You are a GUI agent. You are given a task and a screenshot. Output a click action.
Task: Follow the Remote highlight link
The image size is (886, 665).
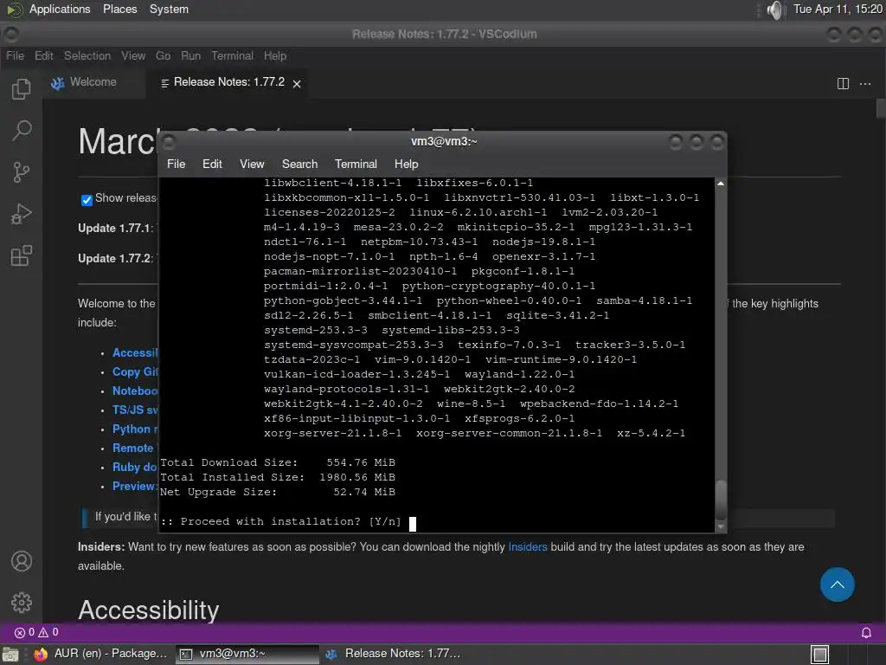pos(132,448)
